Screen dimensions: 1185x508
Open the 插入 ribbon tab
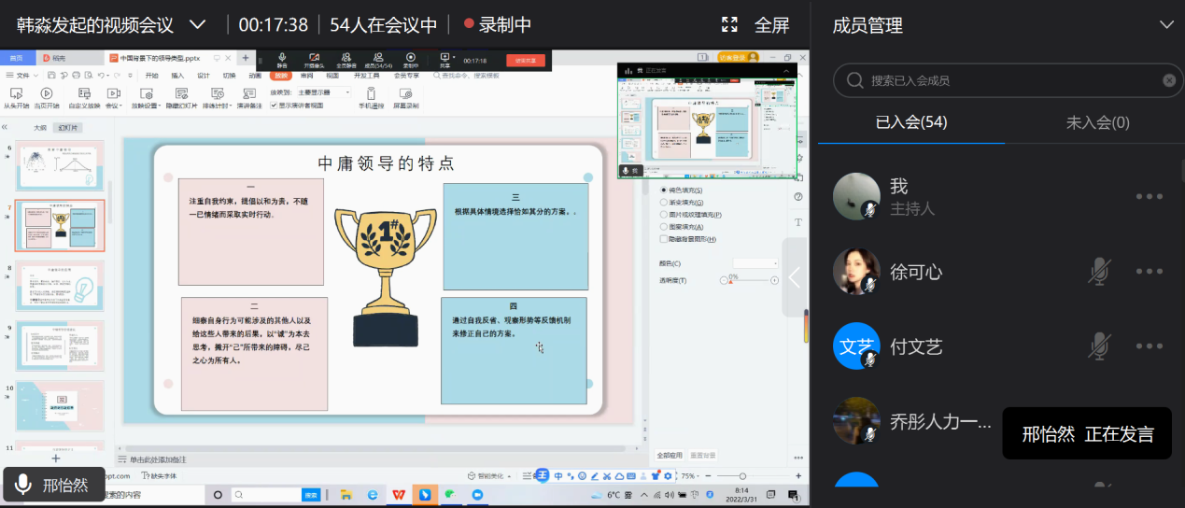pos(177,76)
